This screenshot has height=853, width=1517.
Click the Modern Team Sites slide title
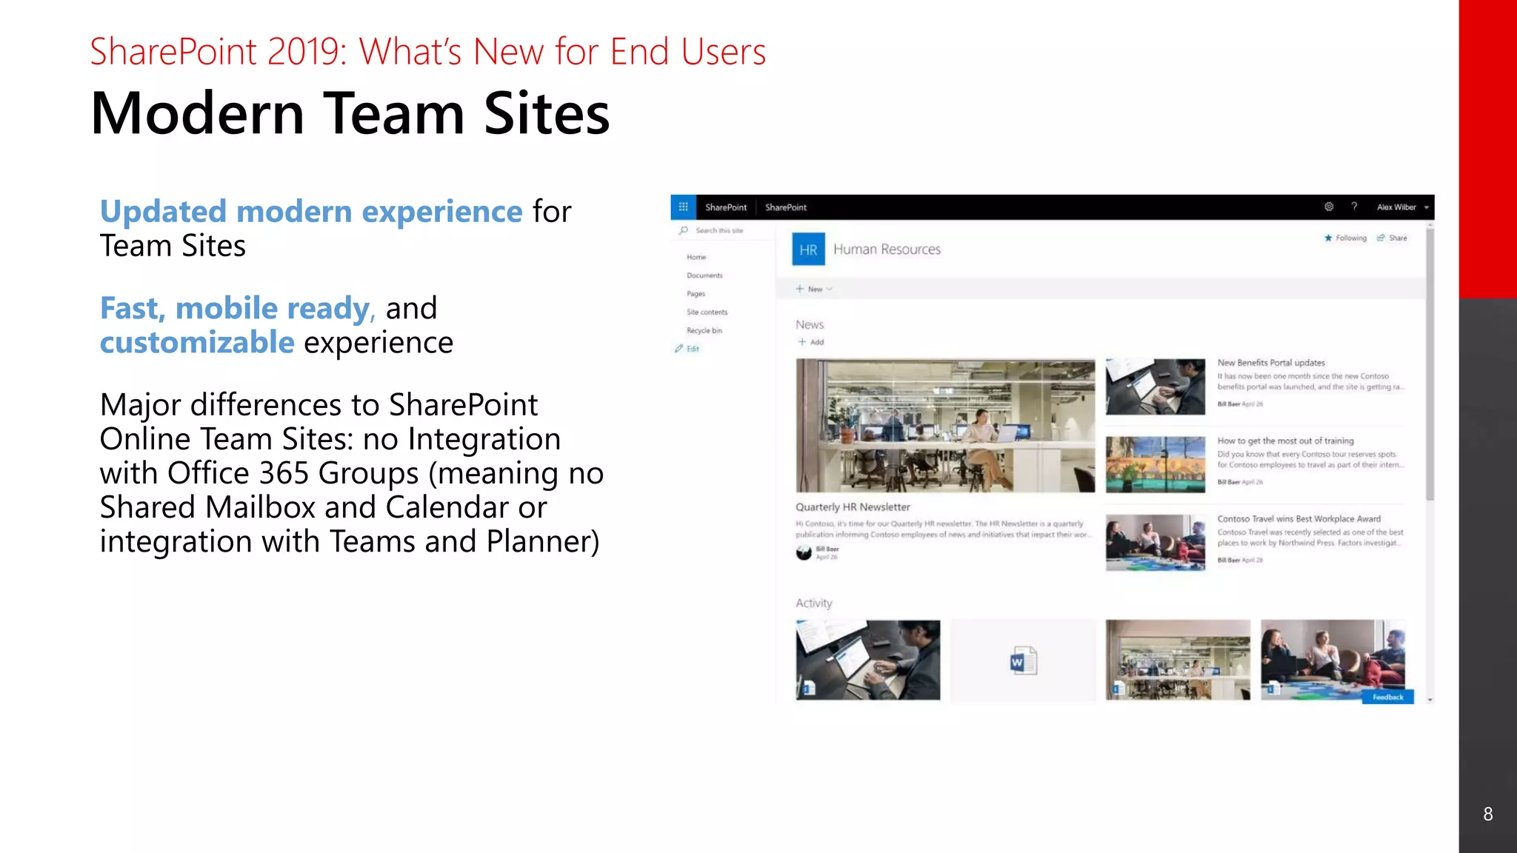pyautogui.click(x=350, y=113)
